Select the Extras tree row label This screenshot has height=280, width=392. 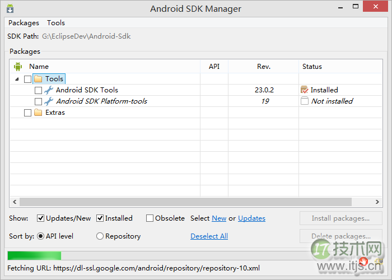pos(55,113)
